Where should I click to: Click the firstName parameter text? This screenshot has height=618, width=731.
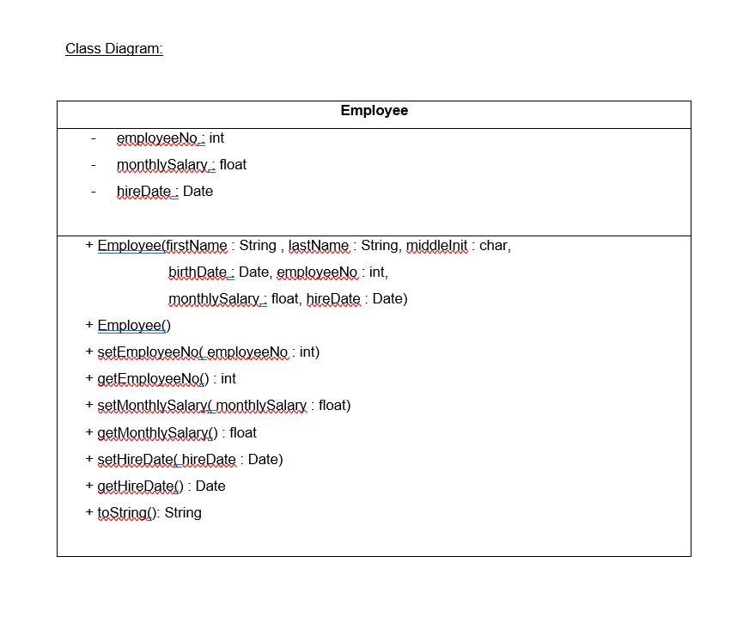click(x=197, y=245)
